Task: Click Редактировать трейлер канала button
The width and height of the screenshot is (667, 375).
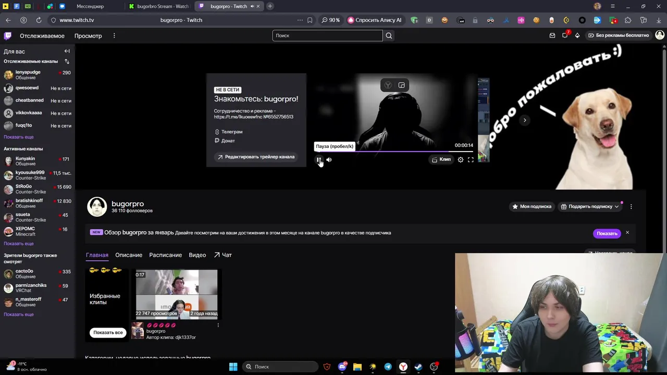Action: point(256,157)
